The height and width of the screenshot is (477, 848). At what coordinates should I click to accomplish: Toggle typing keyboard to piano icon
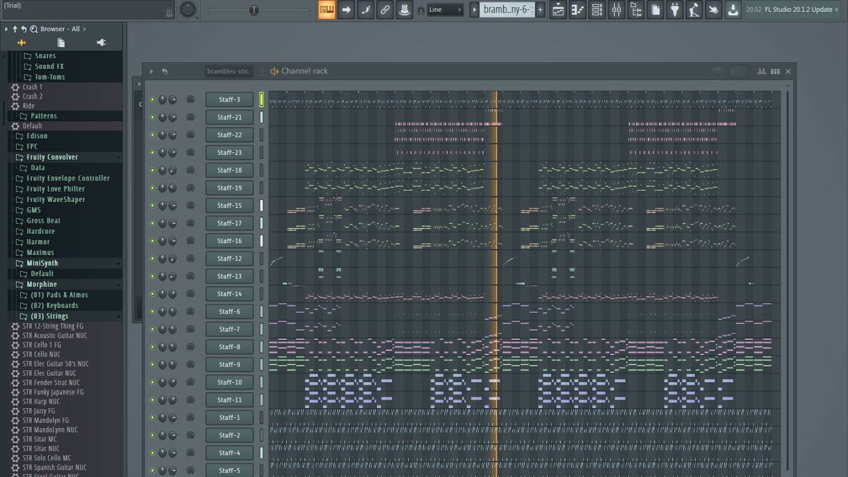pyautogui.click(x=327, y=9)
